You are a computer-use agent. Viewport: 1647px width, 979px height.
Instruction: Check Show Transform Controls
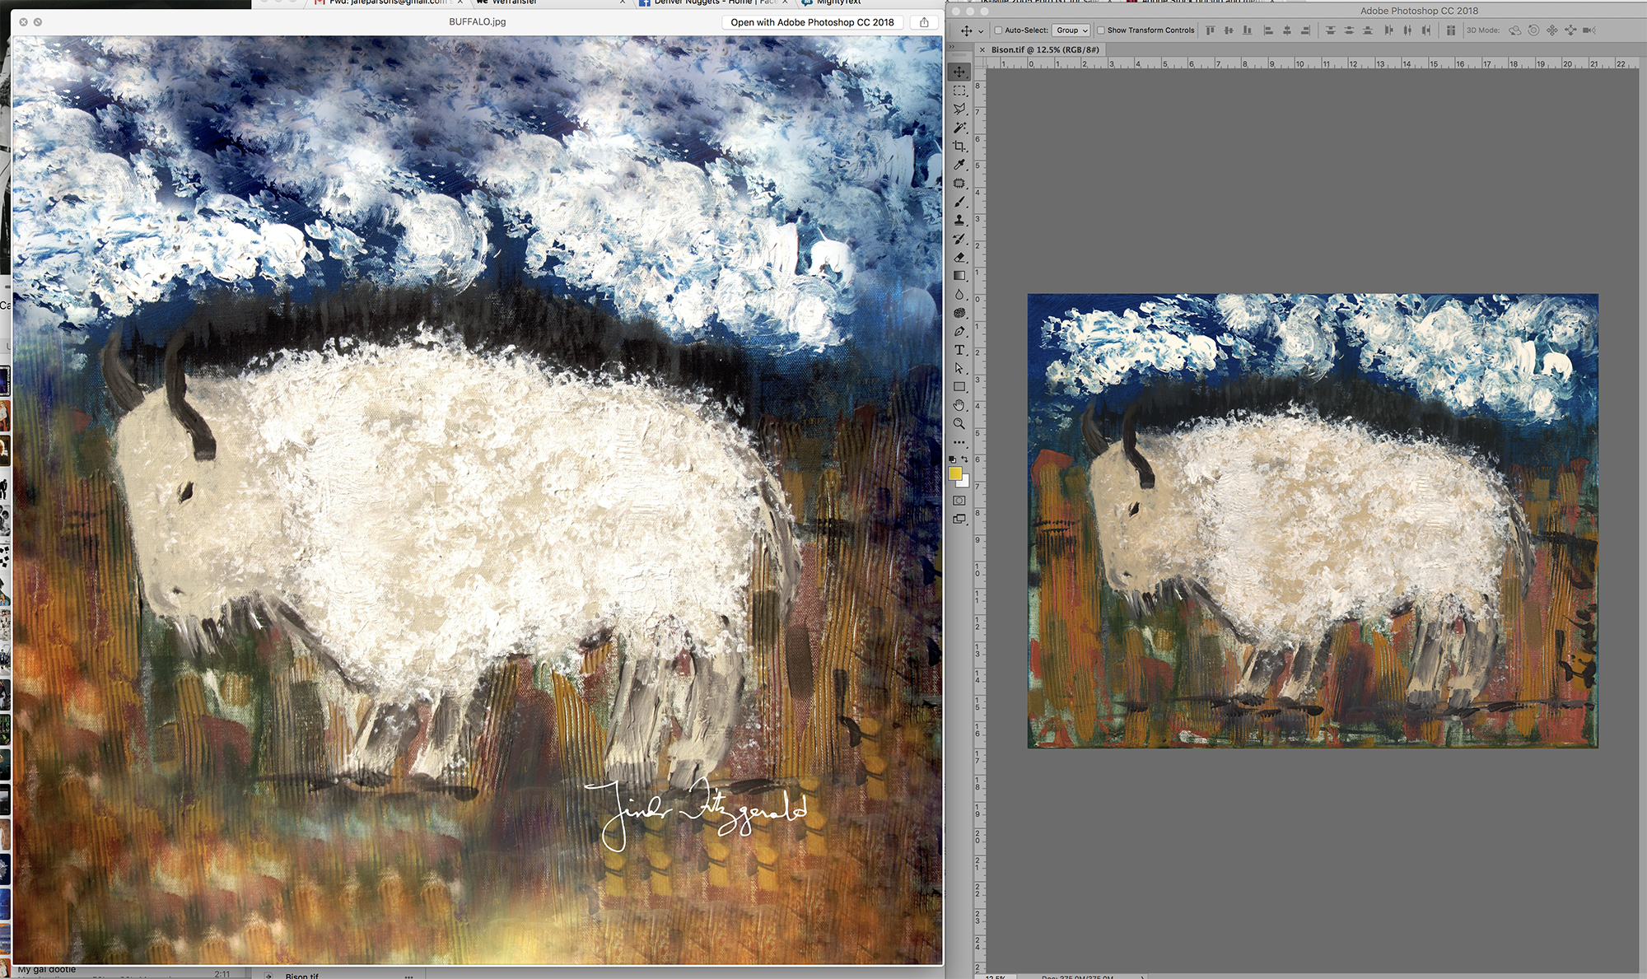coord(1101,30)
